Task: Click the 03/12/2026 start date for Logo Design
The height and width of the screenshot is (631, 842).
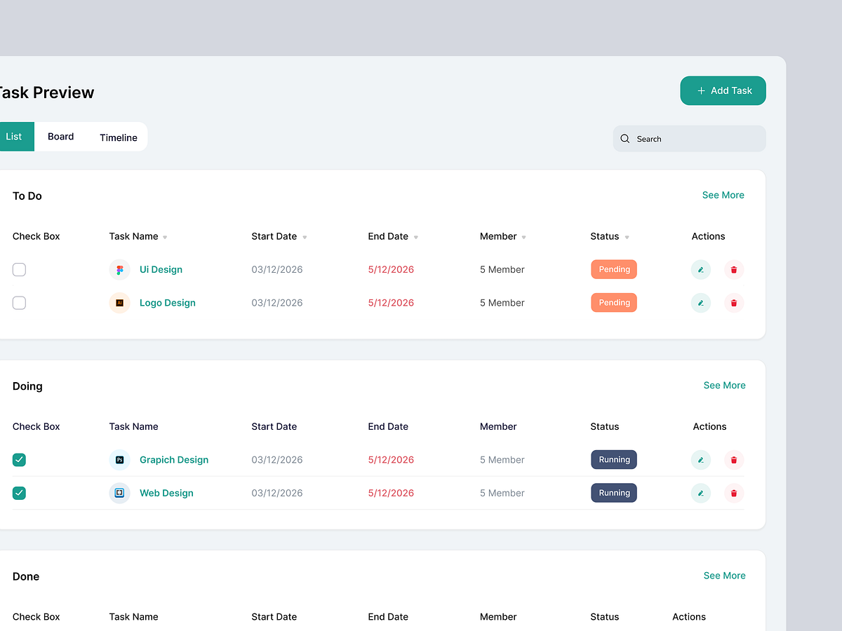Action: (x=277, y=303)
